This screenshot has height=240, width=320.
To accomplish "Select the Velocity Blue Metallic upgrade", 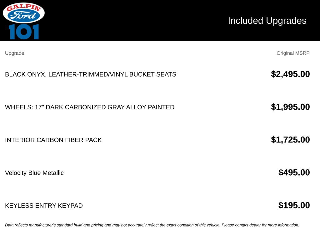I will (34, 173).
